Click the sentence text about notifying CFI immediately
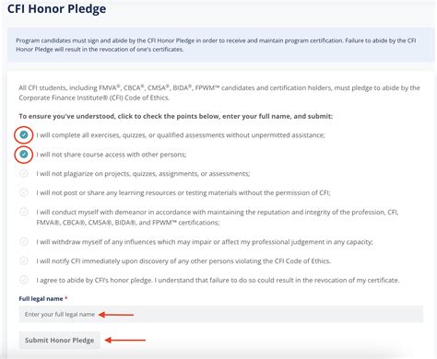The width and height of the screenshot is (437, 359). point(183,261)
